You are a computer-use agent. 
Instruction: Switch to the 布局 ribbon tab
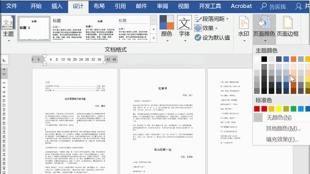click(x=99, y=6)
